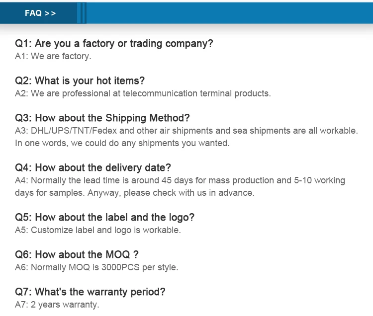The width and height of the screenshot is (373, 316).
Task: Select question Q5 about label and logo
Action: 104,217
